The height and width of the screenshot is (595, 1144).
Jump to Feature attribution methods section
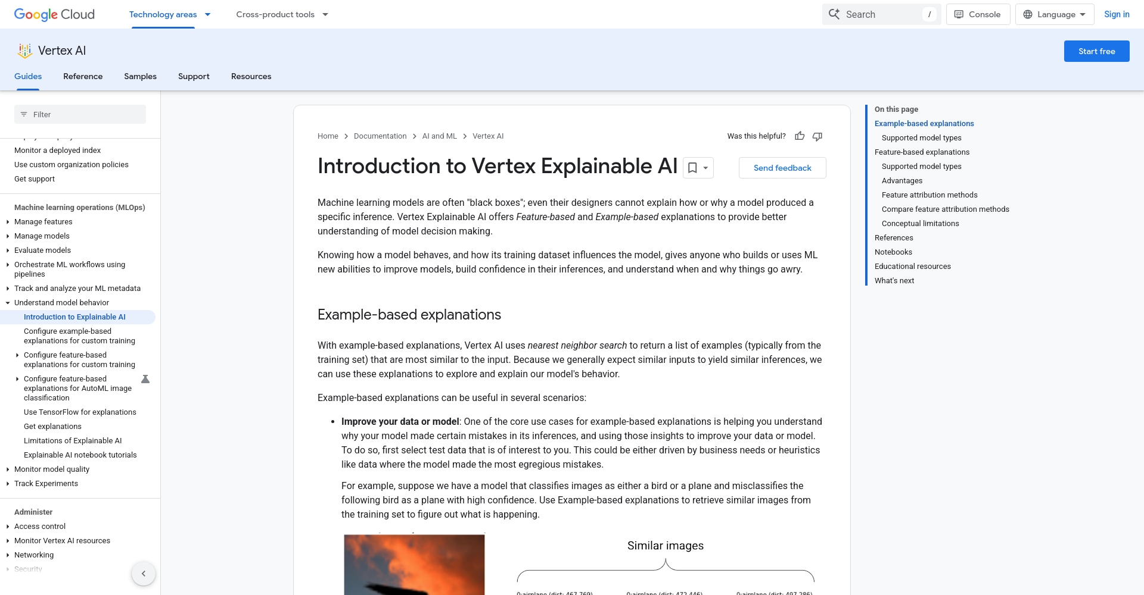pyautogui.click(x=929, y=195)
